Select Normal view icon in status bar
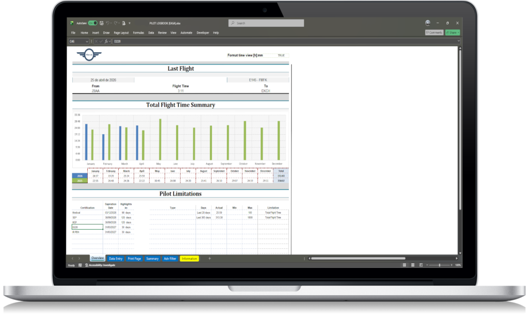Image resolution: width=529 pixels, height=320 pixels. pos(404,265)
